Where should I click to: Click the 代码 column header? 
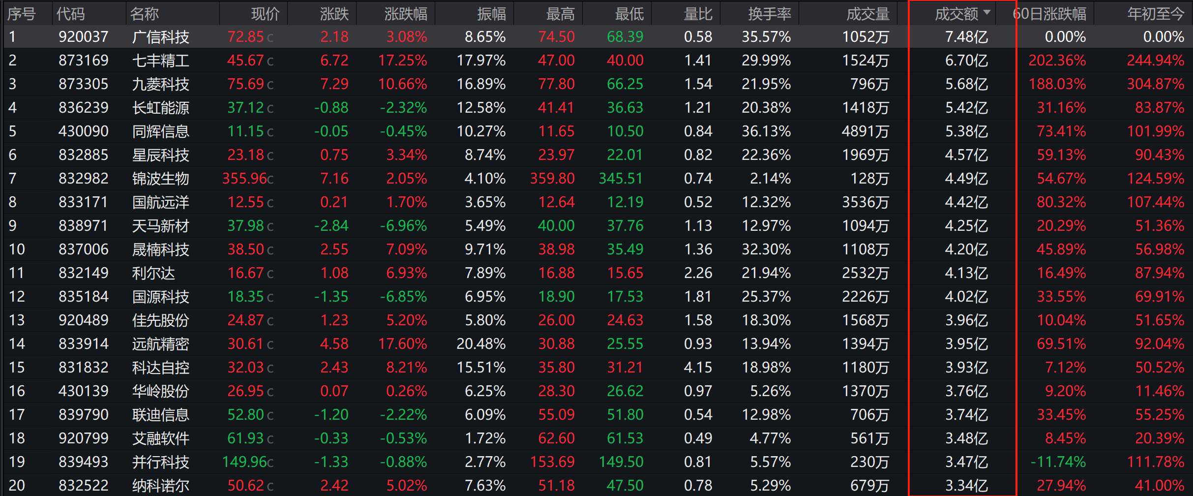70,14
